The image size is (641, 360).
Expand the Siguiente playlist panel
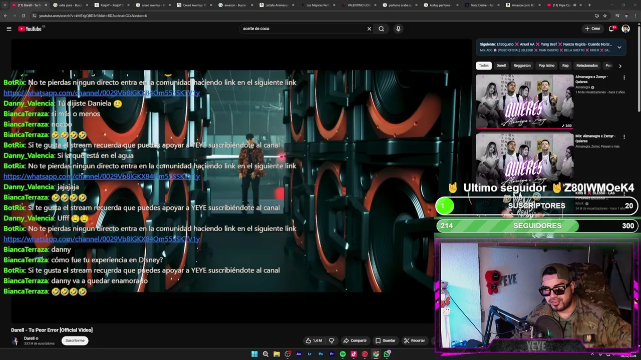(x=619, y=47)
